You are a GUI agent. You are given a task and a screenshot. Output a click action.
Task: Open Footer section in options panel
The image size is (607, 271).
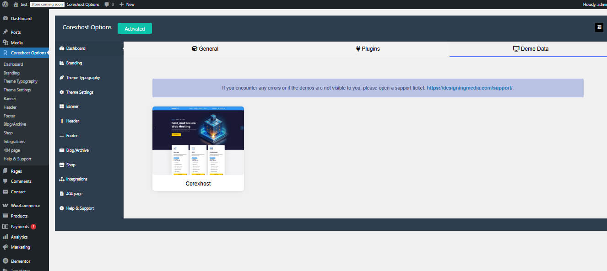click(89, 136)
